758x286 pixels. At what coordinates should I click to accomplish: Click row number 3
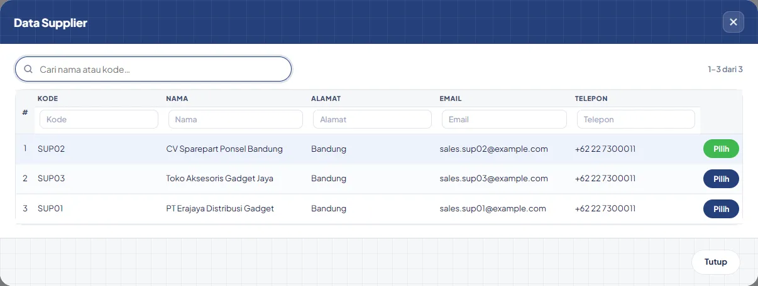click(x=25, y=209)
